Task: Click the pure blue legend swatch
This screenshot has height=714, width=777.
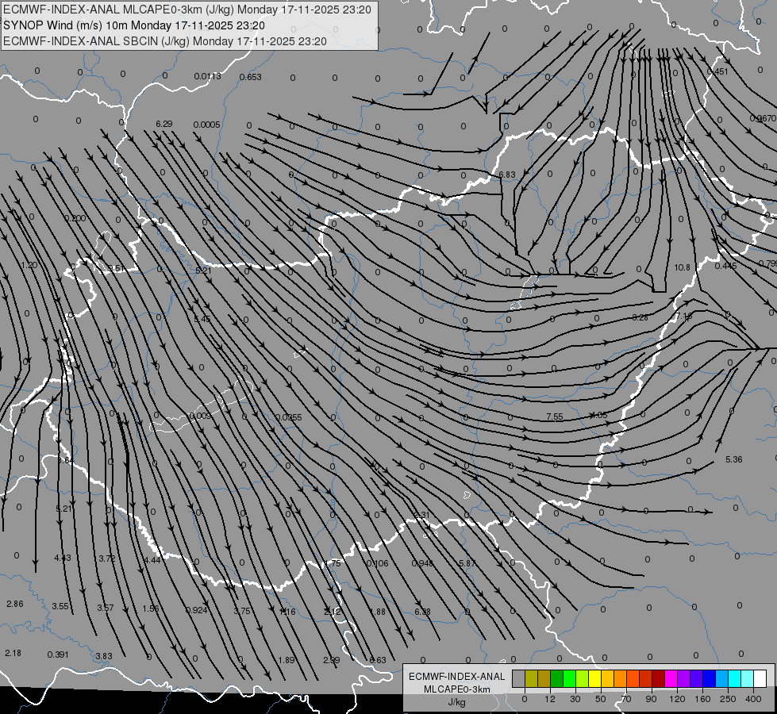Action: (x=710, y=678)
